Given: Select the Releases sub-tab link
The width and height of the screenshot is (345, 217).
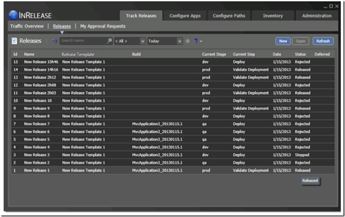Looking at the screenshot, I should click(62, 26).
